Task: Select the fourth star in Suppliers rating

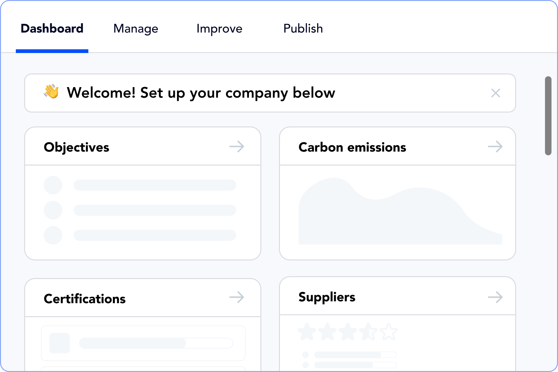Action: click(x=369, y=331)
